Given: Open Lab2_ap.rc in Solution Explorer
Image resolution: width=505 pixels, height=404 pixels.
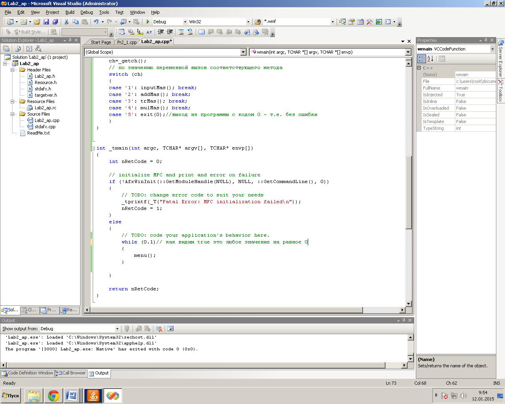Looking at the screenshot, I should pyautogui.click(x=45, y=108).
